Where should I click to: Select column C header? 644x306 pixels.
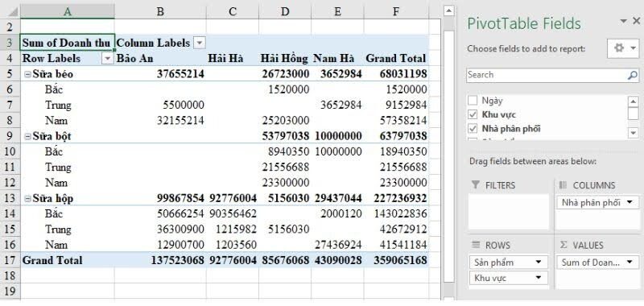click(x=233, y=12)
